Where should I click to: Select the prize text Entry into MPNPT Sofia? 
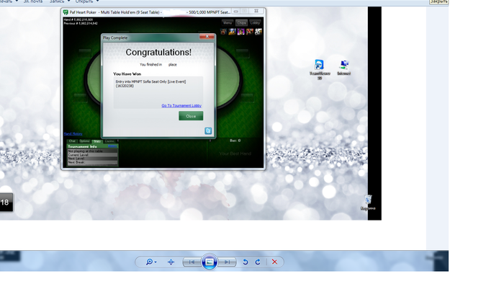click(x=150, y=84)
